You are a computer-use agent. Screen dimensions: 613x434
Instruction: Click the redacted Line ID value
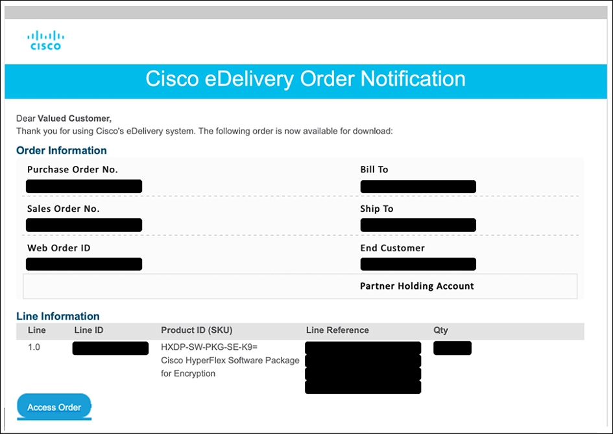(110, 348)
